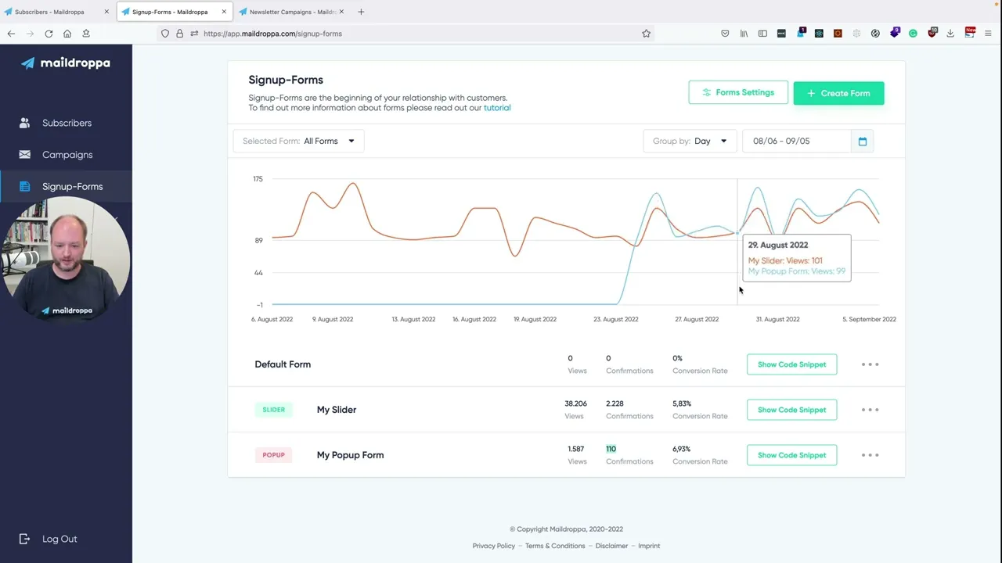
Task: Switch to Newsletter Campaigns browser tab
Action: 291,12
